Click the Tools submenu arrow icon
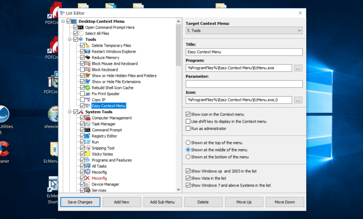Image resolution: width=363 pixels, height=219 pixels. [x=81, y=39]
